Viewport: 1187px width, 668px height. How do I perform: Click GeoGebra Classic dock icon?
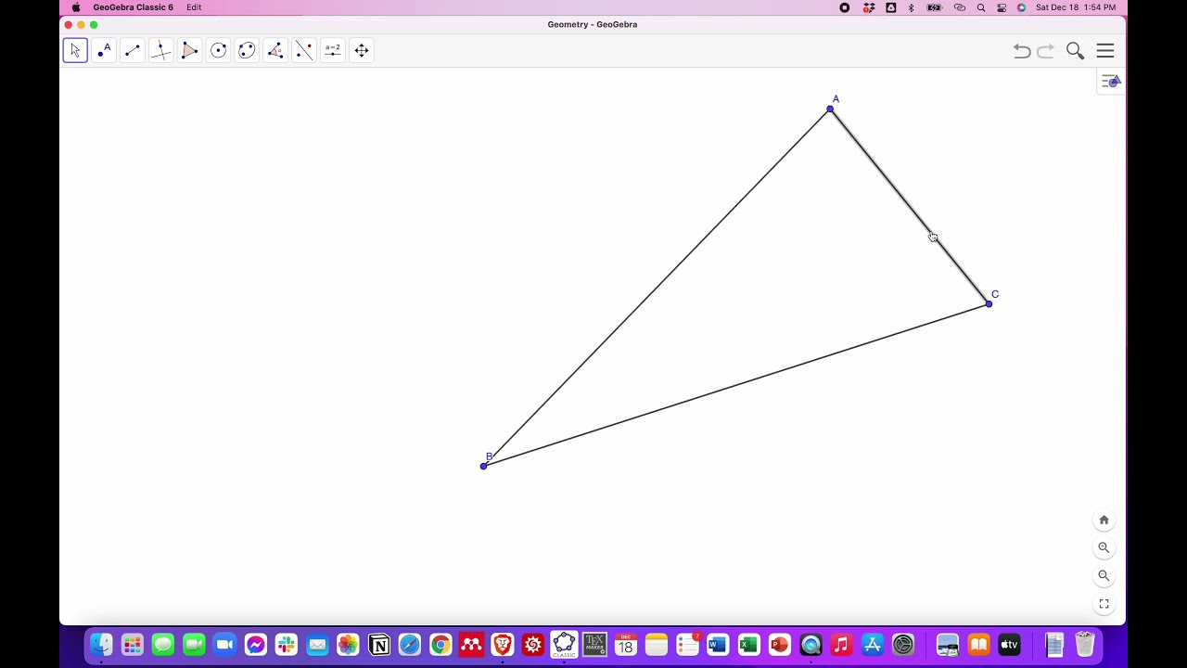(564, 644)
